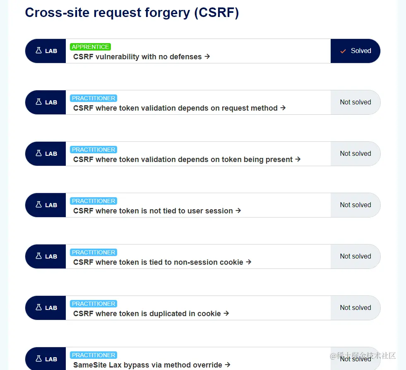
Task: Open the SameSite Lax bypass via method override lab
Action: point(149,365)
